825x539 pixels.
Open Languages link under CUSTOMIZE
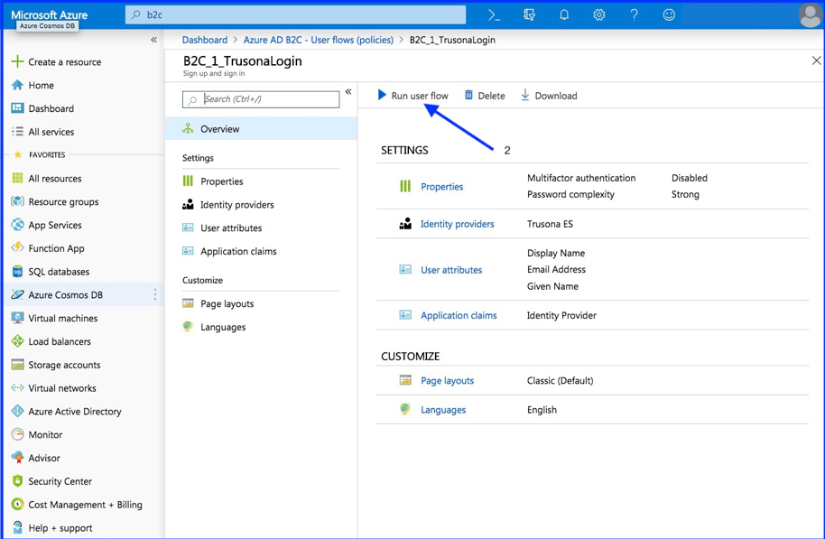(443, 410)
